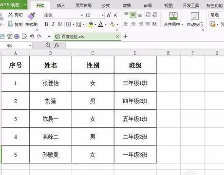Align cell content to bottom
Viewport: 224px width, 175px height.
click(x=140, y=15)
